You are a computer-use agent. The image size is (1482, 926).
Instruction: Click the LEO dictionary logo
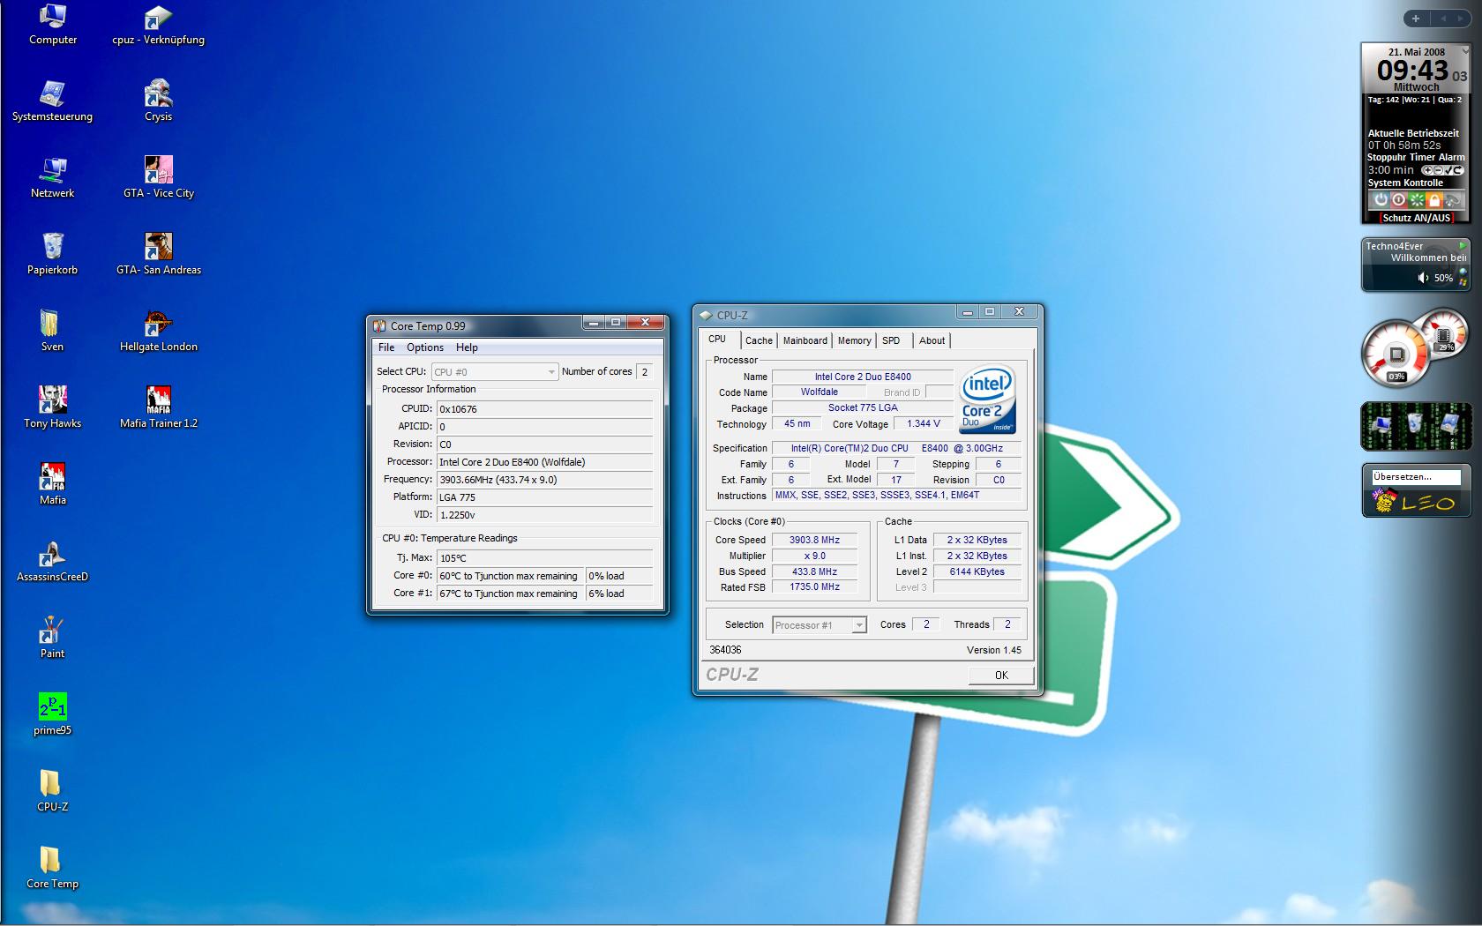[x=1414, y=502]
